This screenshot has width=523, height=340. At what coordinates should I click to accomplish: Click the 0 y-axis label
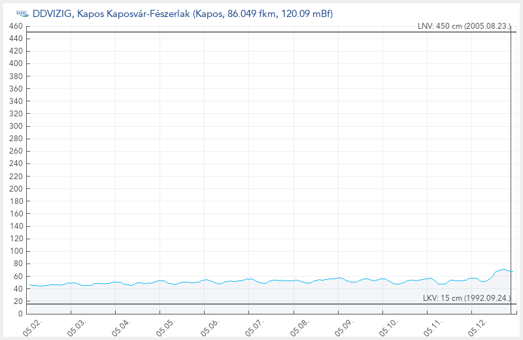point(20,313)
